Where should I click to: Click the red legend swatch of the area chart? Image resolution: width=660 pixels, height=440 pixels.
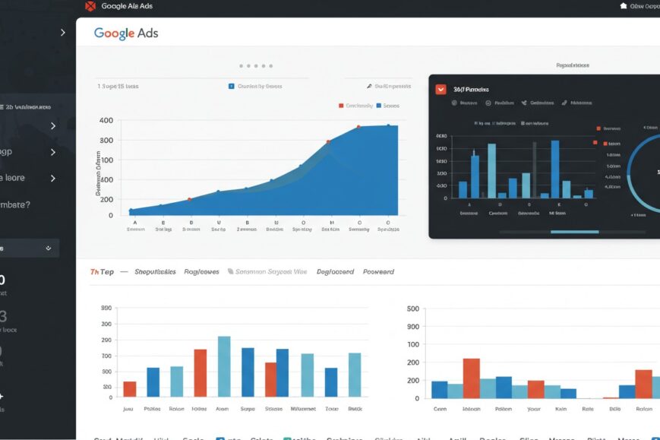pos(341,106)
